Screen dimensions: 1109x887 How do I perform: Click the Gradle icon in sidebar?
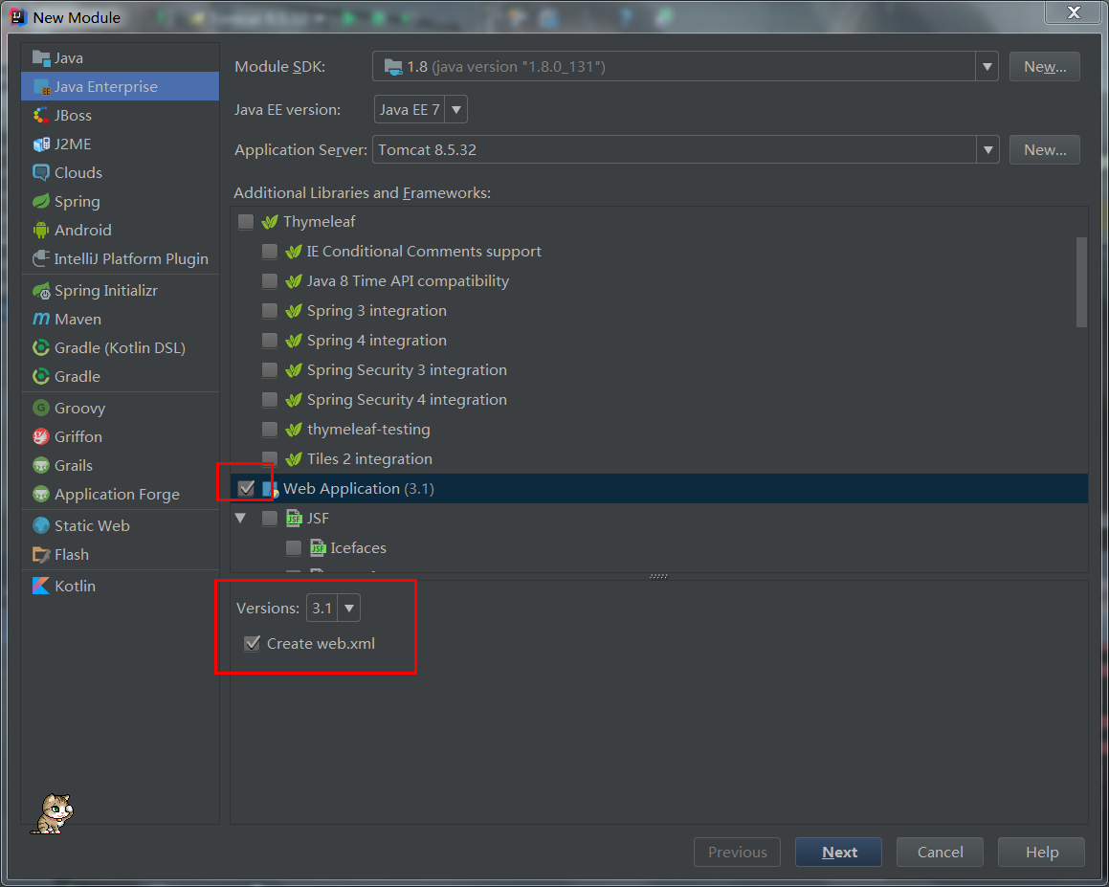click(x=41, y=377)
